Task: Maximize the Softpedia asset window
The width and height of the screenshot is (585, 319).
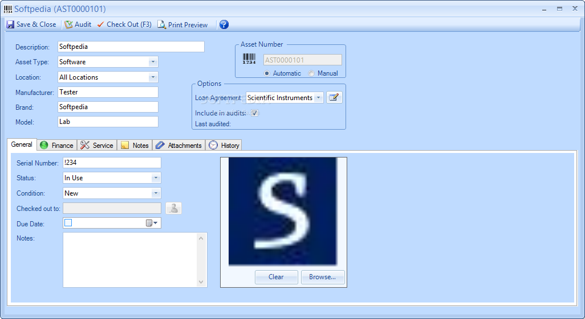Action: coord(559,9)
